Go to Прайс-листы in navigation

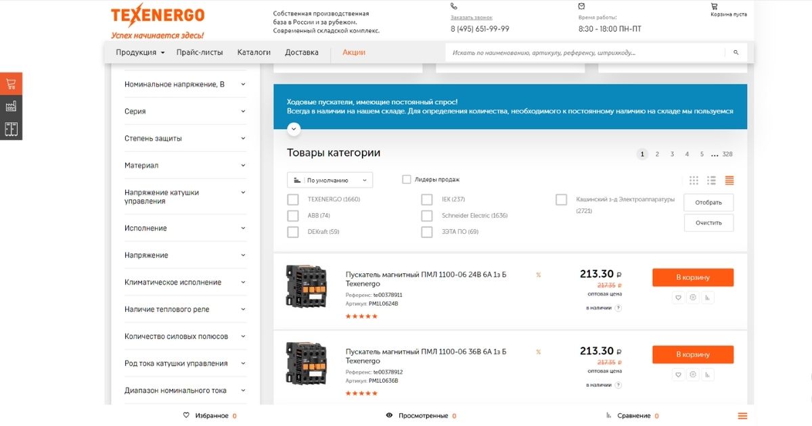pyautogui.click(x=200, y=52)
